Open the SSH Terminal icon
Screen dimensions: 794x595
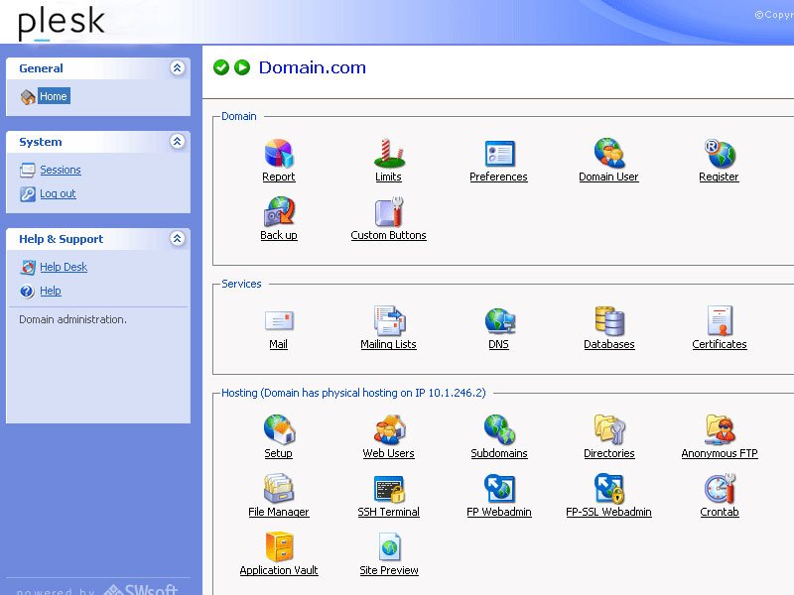(389, 488)
